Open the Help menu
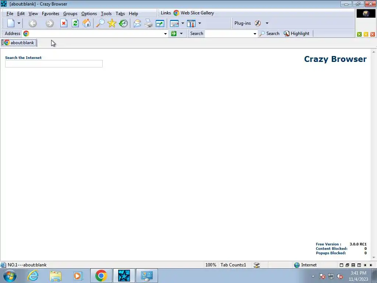 [x=133, y=14]
